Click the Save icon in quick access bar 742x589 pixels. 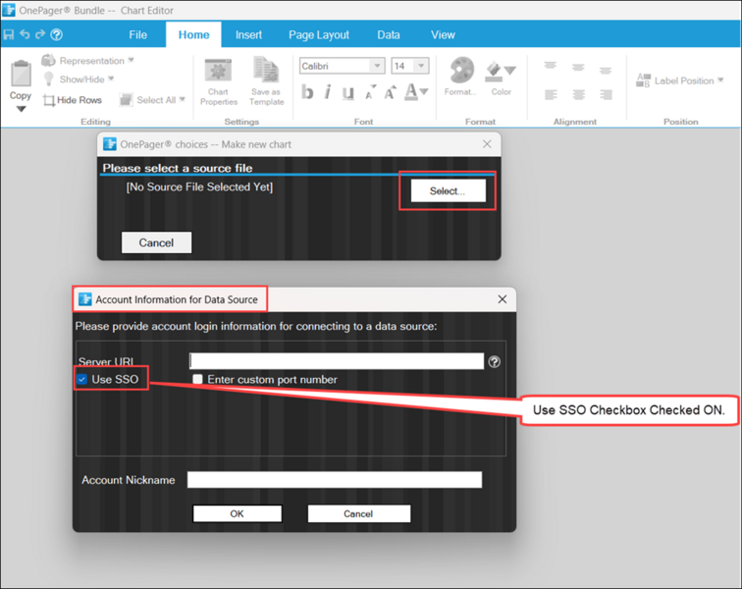click(9, 34)
